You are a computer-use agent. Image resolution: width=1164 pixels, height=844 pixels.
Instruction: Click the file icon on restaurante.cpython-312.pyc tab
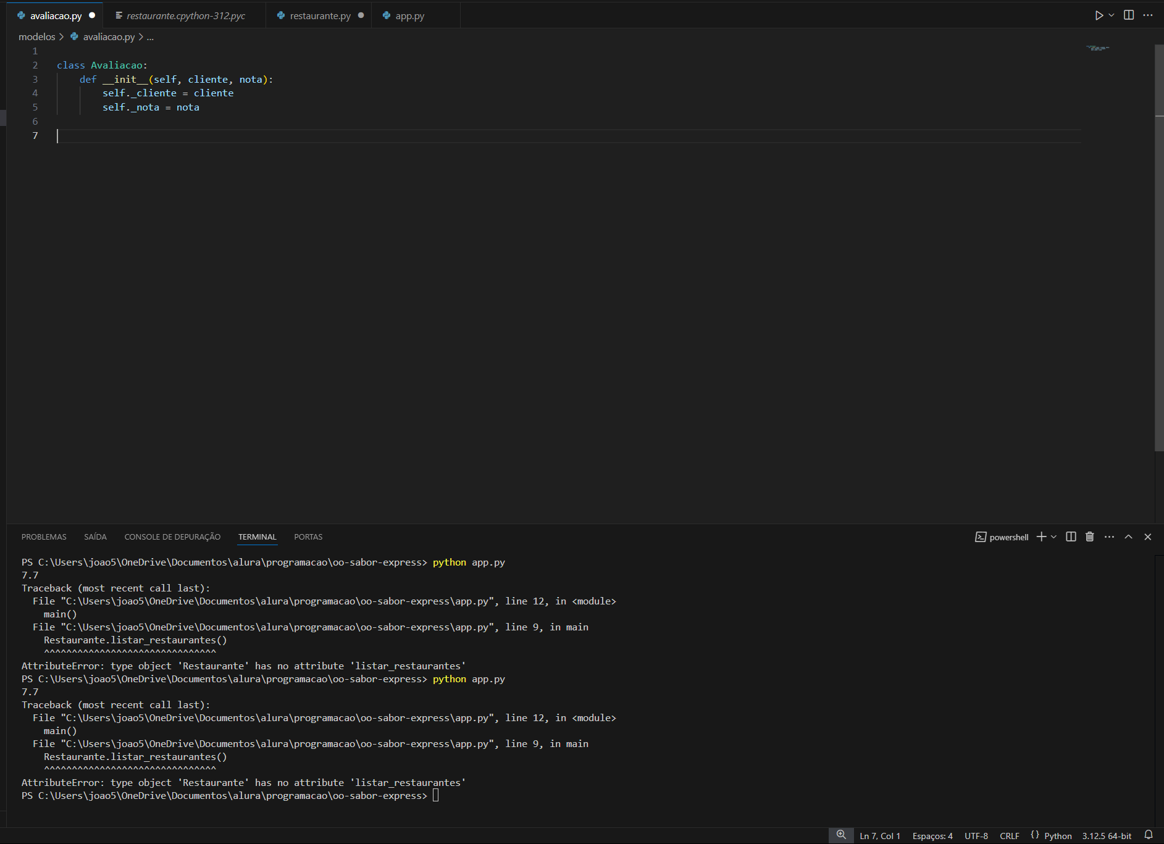pyautogui.click(x=119, y=15)
